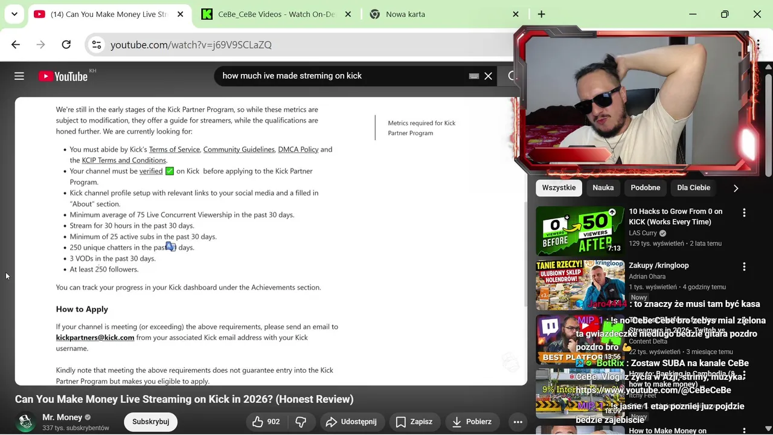Open the KCIP Terms and Conditions link
This screenshot has height=435, width=773.
coord(124,160)
